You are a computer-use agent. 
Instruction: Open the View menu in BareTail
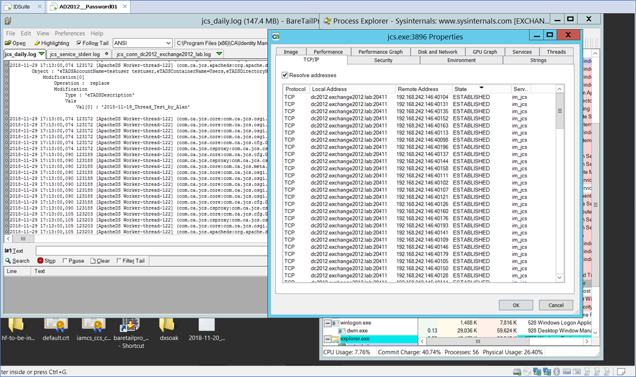[x=43, y=33]
